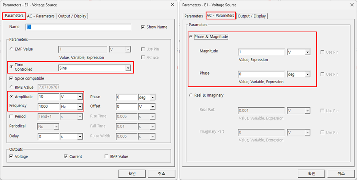Select the Real & Imaginary radio option
This screenshot has height=180, width=357.
191,96
